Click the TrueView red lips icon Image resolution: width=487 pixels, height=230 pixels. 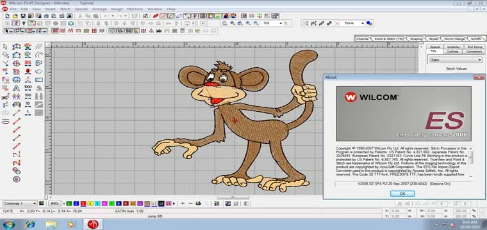coord(156,16)
